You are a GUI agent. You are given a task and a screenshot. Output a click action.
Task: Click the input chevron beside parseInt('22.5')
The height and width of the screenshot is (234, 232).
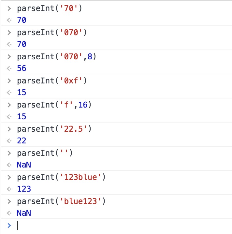pyautogui.click(x=9, y=129)
